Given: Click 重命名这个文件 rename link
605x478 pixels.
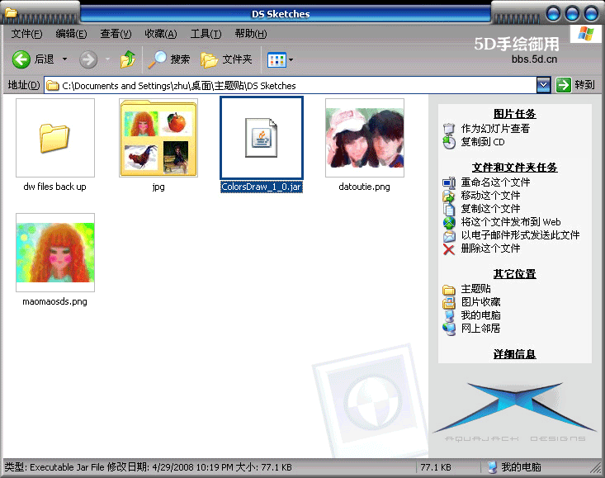Looking at the screenshot, I should tap(495, 182).
